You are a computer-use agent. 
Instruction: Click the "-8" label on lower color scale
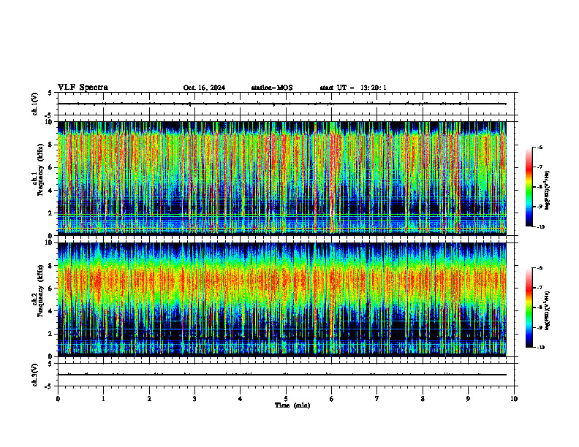[x=540, y=307]
